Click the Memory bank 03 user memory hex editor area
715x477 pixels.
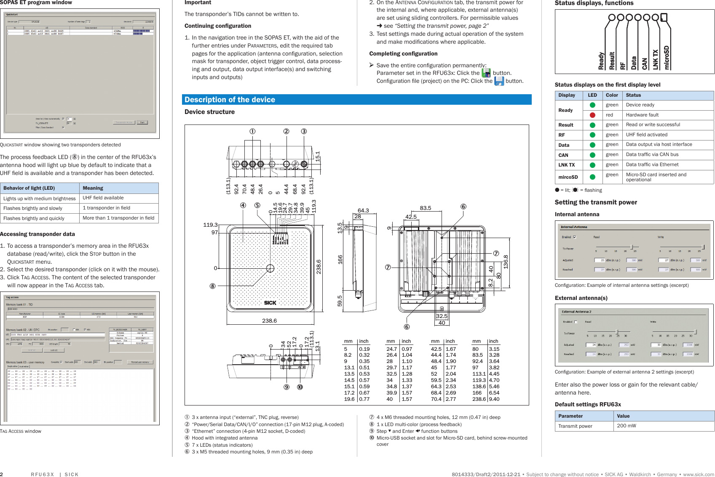(x=80, y=395)
